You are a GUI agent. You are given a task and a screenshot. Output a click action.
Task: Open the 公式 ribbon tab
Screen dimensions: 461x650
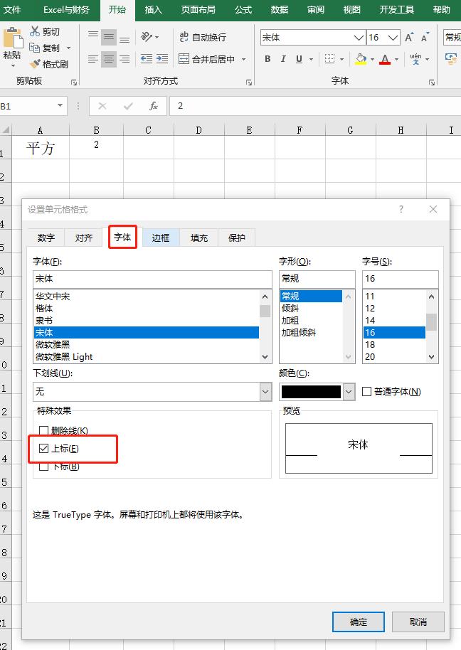tap(243, 9)
